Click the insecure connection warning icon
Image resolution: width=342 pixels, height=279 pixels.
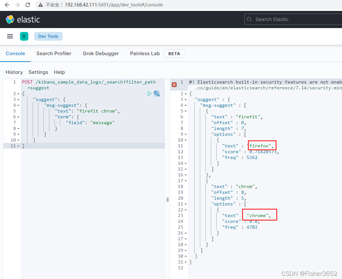point(41,5)
